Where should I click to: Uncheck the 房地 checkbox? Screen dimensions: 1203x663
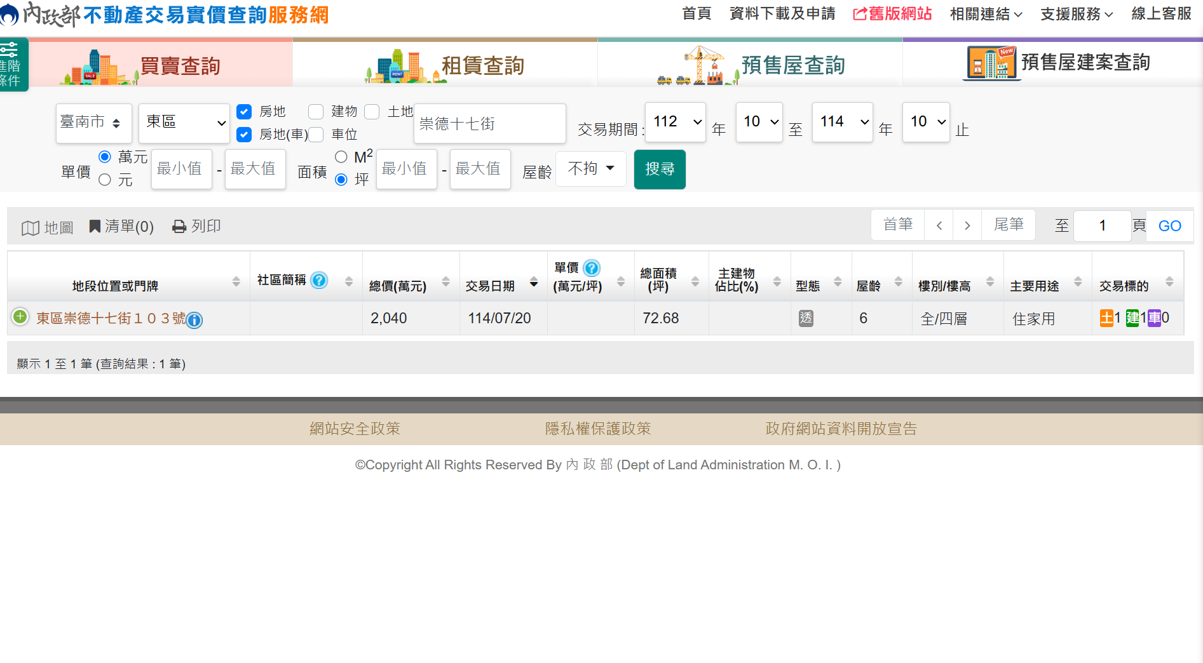pyautogui.click(x=244, y=112)
